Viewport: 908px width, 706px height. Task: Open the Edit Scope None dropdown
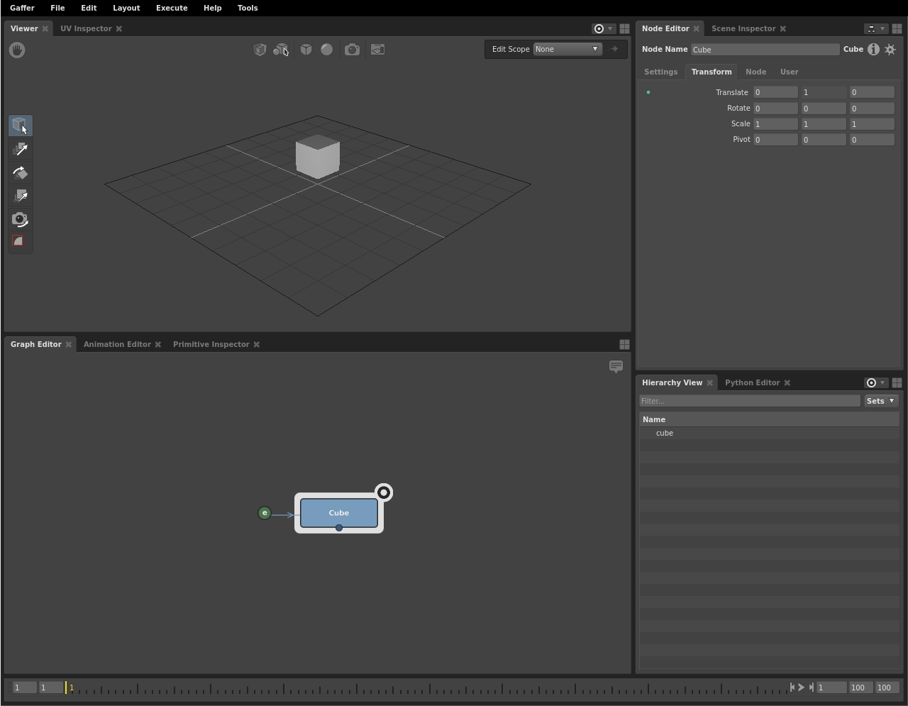click(x=567, y=49)
